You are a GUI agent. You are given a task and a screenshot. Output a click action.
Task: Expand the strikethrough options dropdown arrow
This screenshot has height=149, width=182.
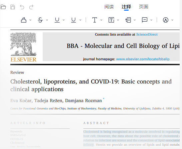[x=47, y=20]
